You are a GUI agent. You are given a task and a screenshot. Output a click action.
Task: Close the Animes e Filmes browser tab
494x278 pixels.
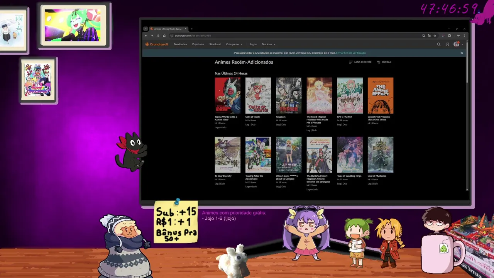tap(186, 29)
